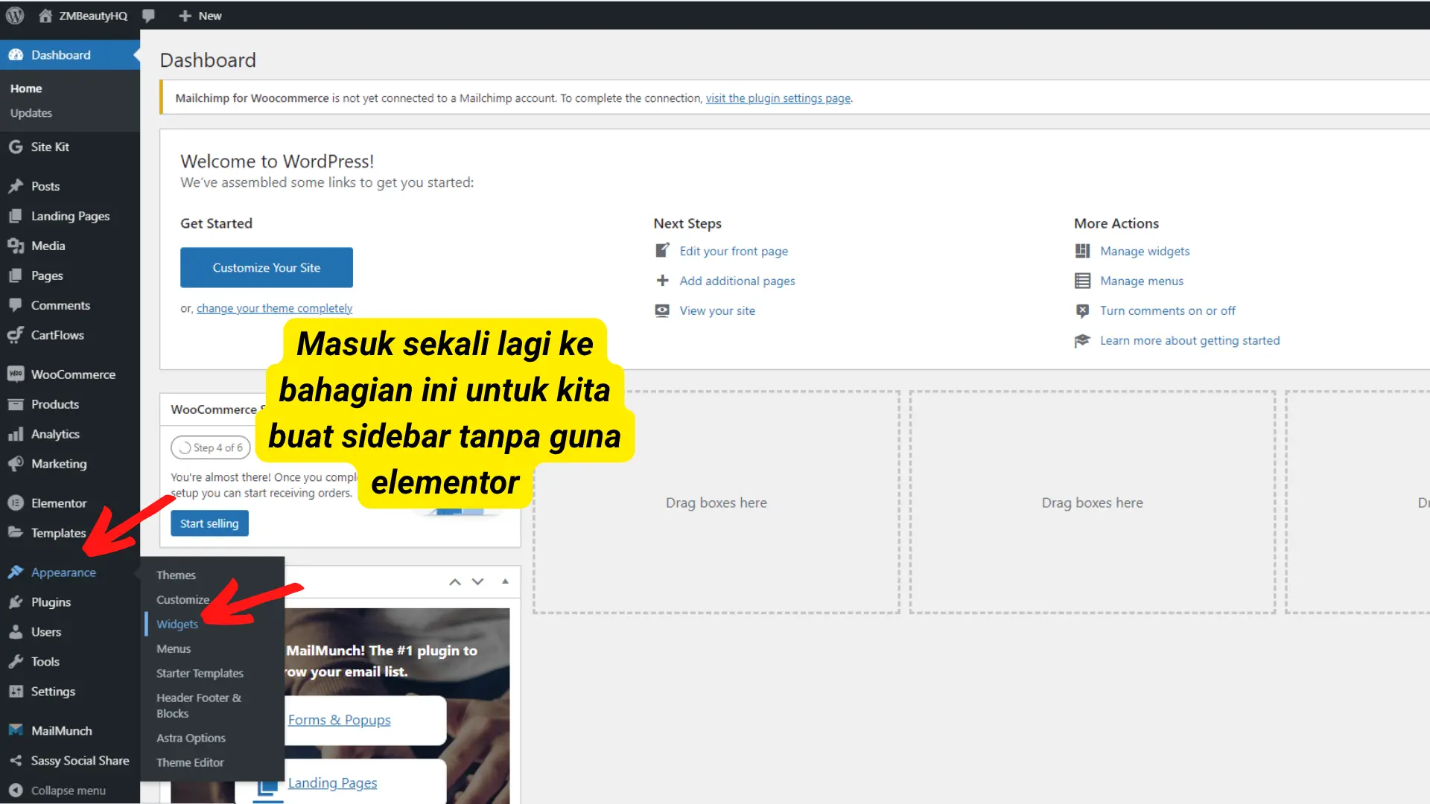Screen dimensions: 1430x804
Task: Click the MailMunch sidebar icon
Action: click(x=16, y=731)
